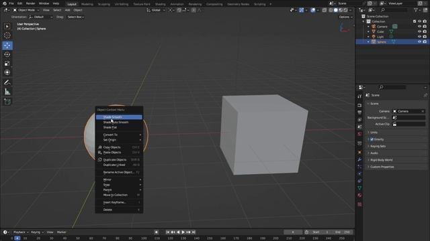This screenshot has height=241, width=430.
Task: Select the Measure tool
Action: [7, 92]
